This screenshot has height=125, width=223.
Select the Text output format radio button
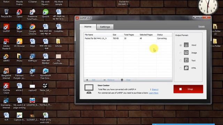tap(180, 61)
